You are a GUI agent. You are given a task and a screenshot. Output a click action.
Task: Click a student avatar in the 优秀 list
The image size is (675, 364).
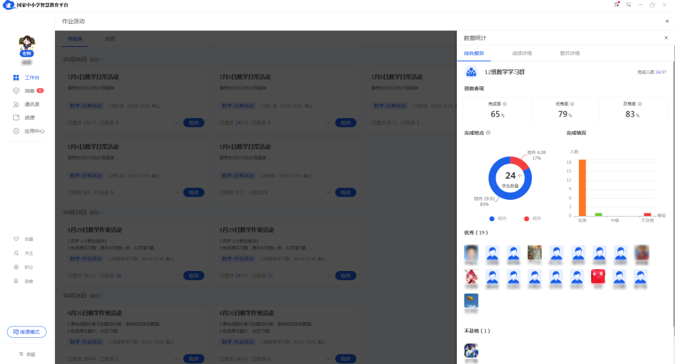[471, 254]
